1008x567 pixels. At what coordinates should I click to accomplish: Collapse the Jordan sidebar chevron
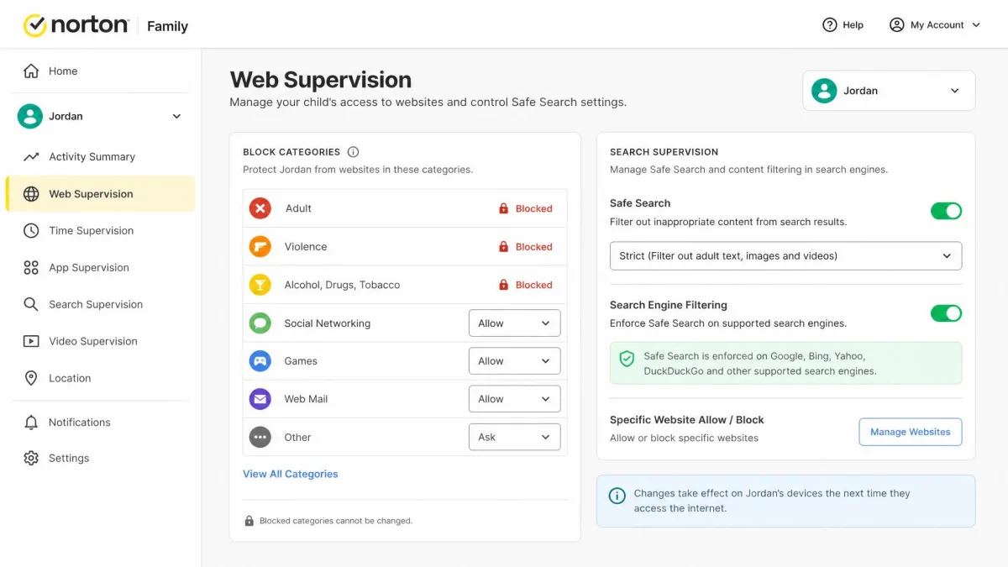[x=176, y=117]
